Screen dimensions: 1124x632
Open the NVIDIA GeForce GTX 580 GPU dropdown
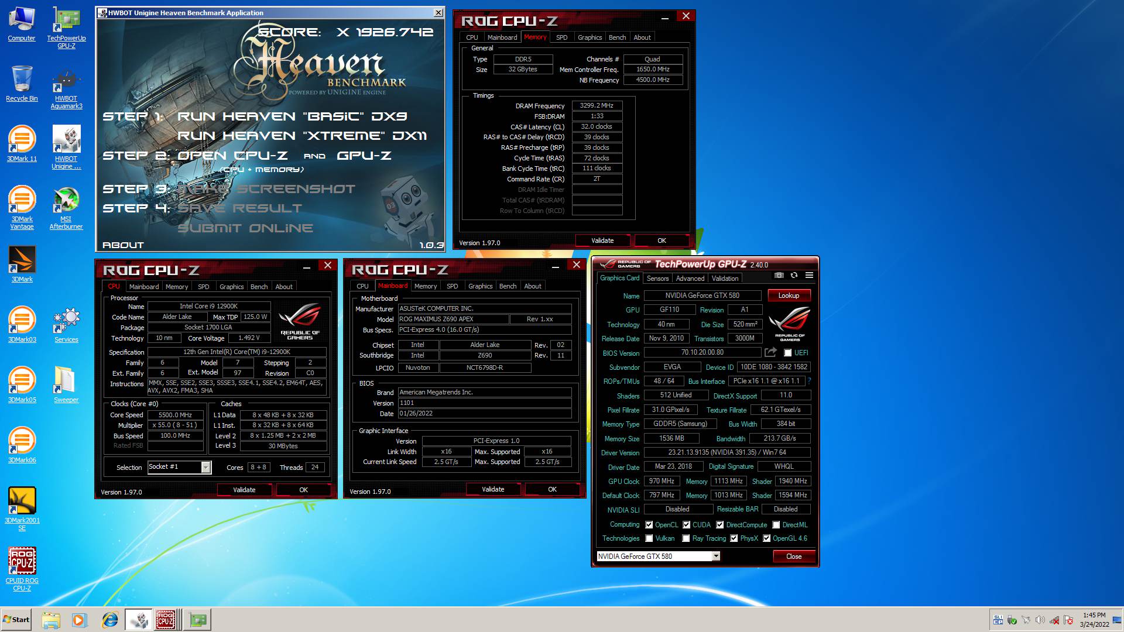tap(658, 557)
